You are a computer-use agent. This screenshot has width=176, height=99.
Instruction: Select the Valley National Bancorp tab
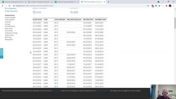click(x=93, y=2)
